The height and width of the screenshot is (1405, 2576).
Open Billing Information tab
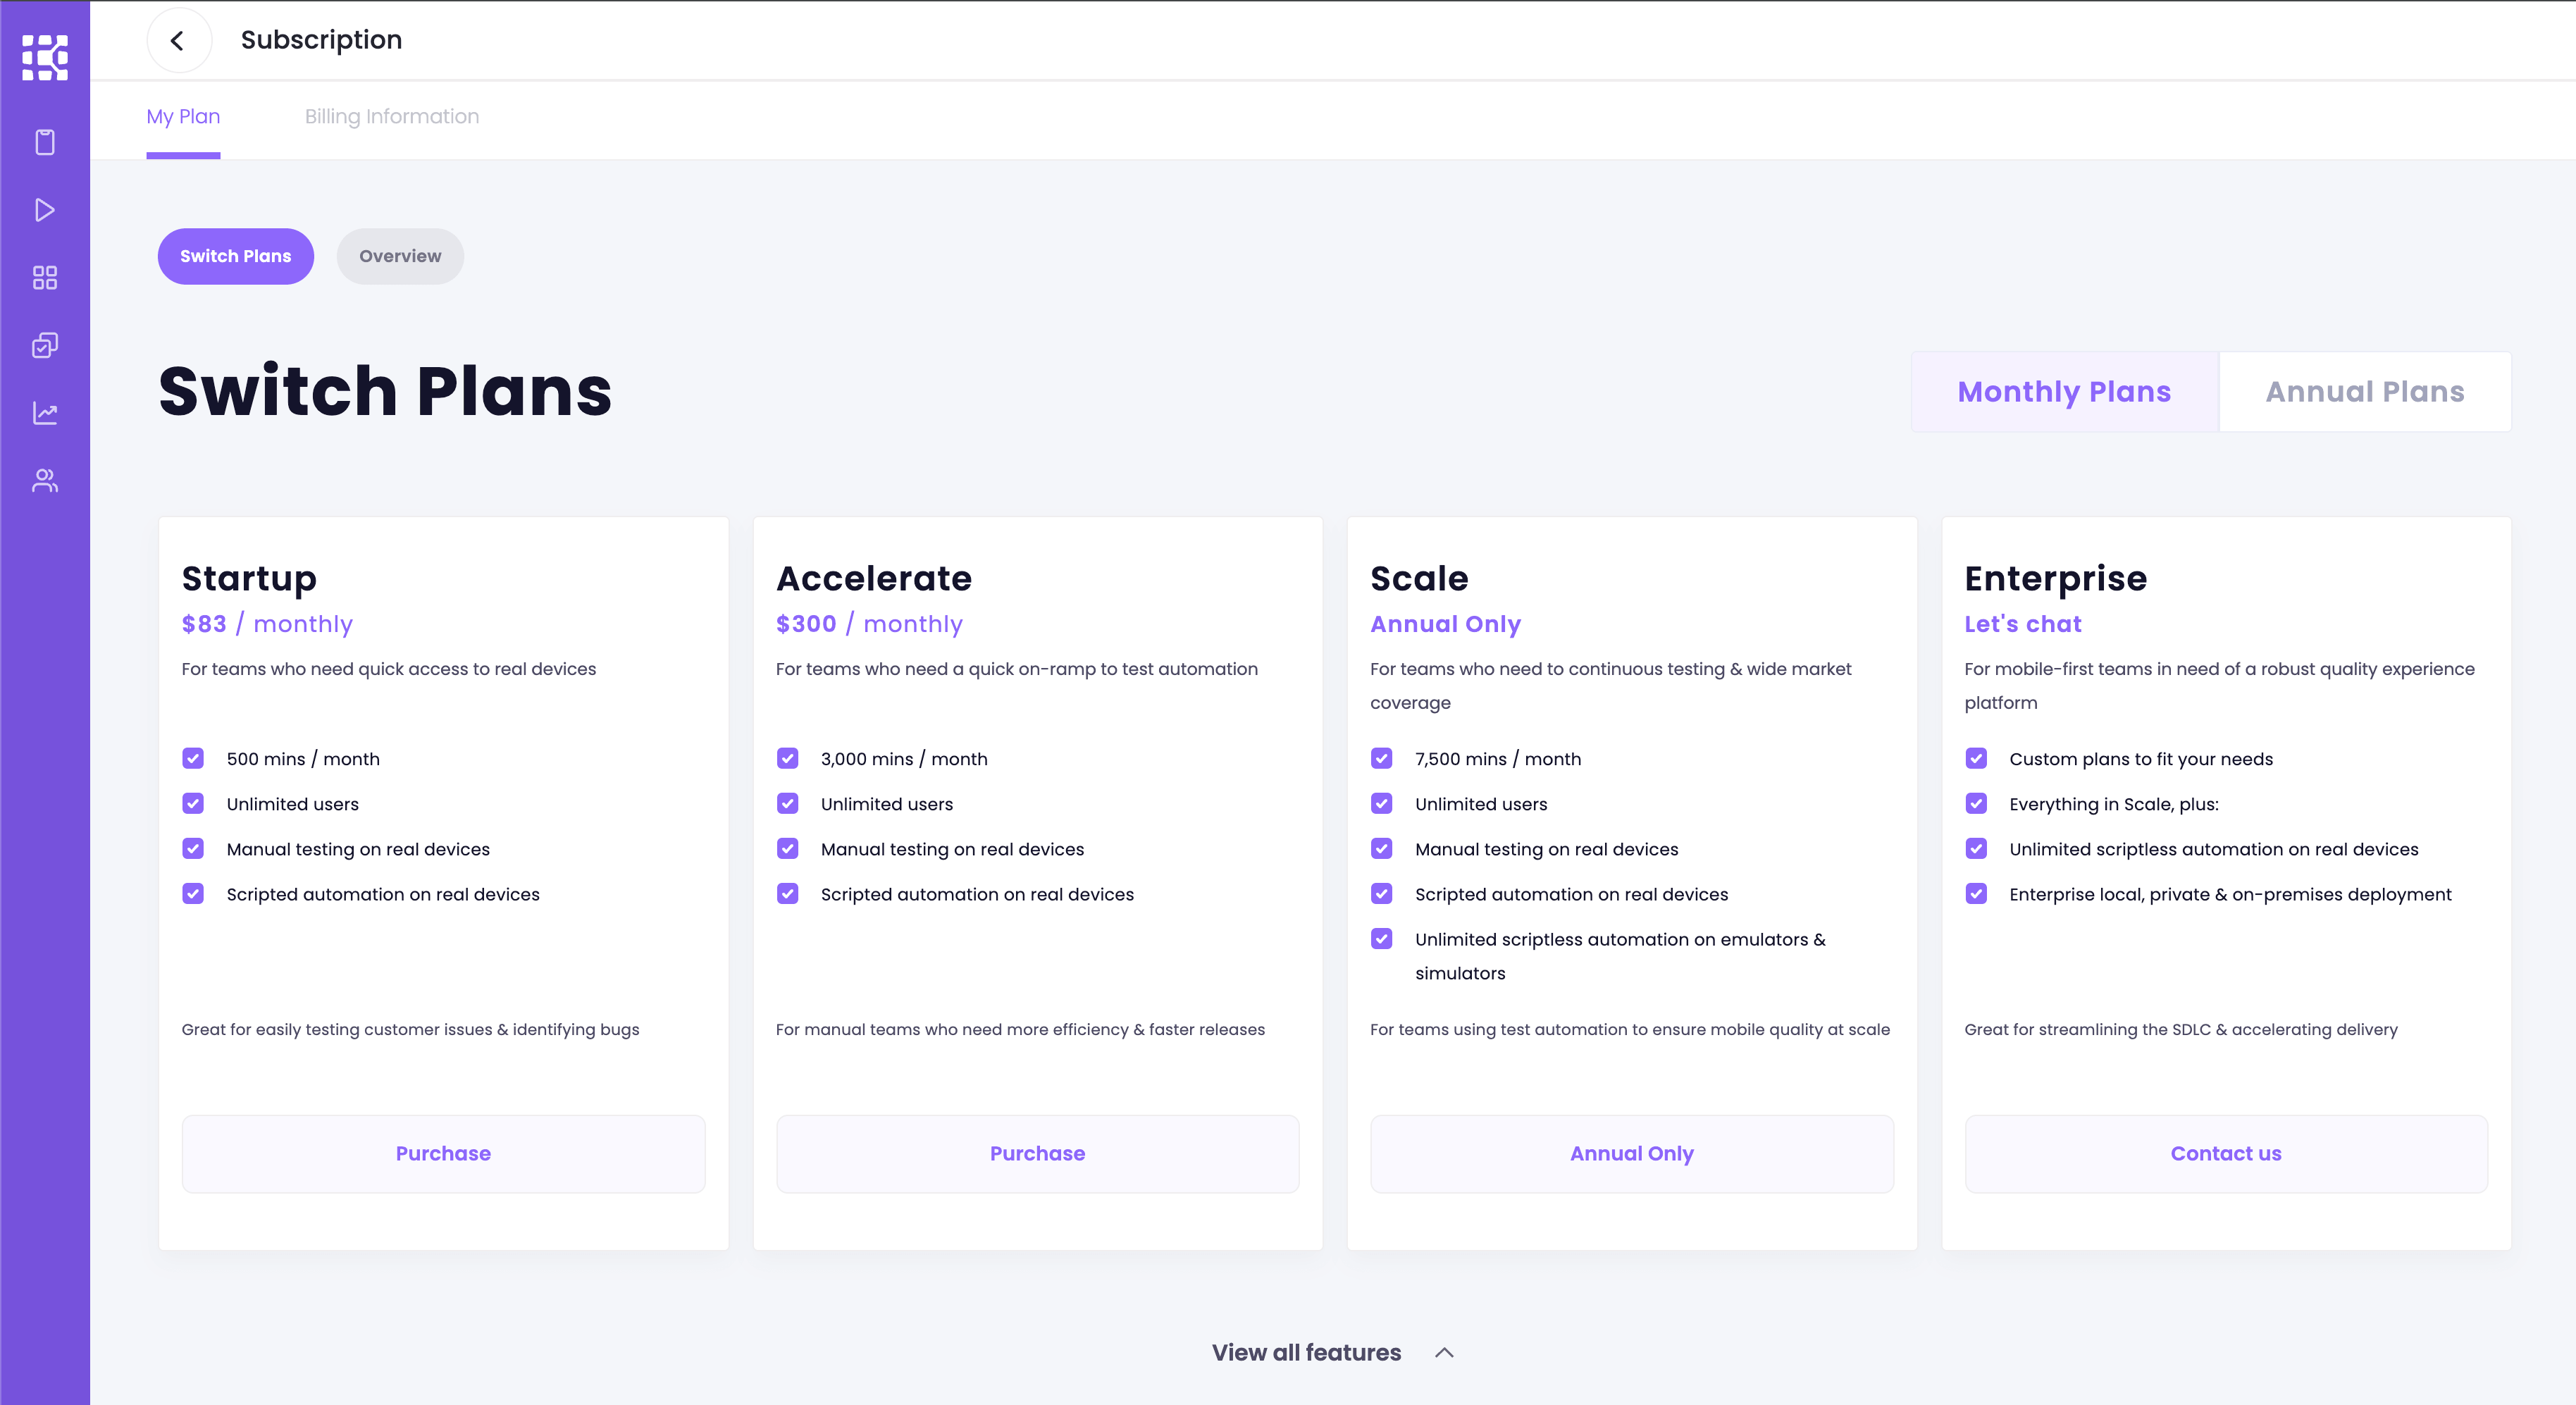392,117
